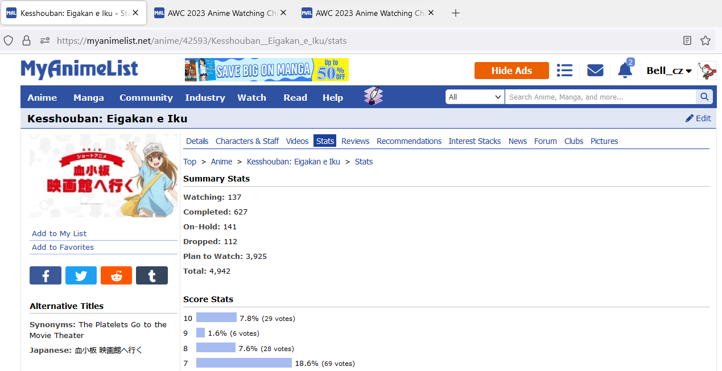
Task: Bookmark this page with the star icon
Action: pyautogui.click(x=706, y=40)
